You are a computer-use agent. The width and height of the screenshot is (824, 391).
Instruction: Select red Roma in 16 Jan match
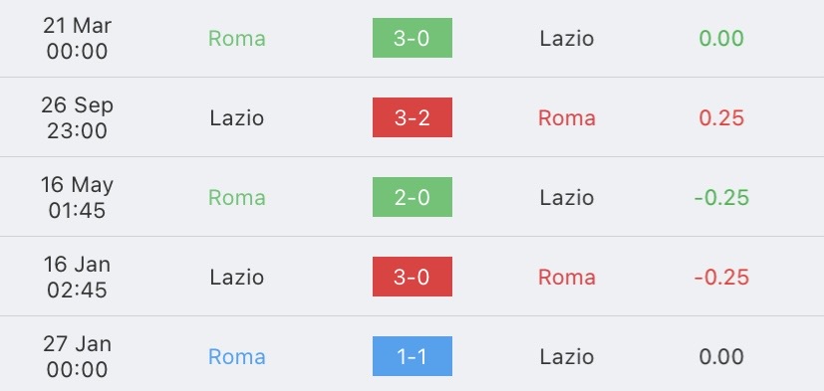click(567, 278)
